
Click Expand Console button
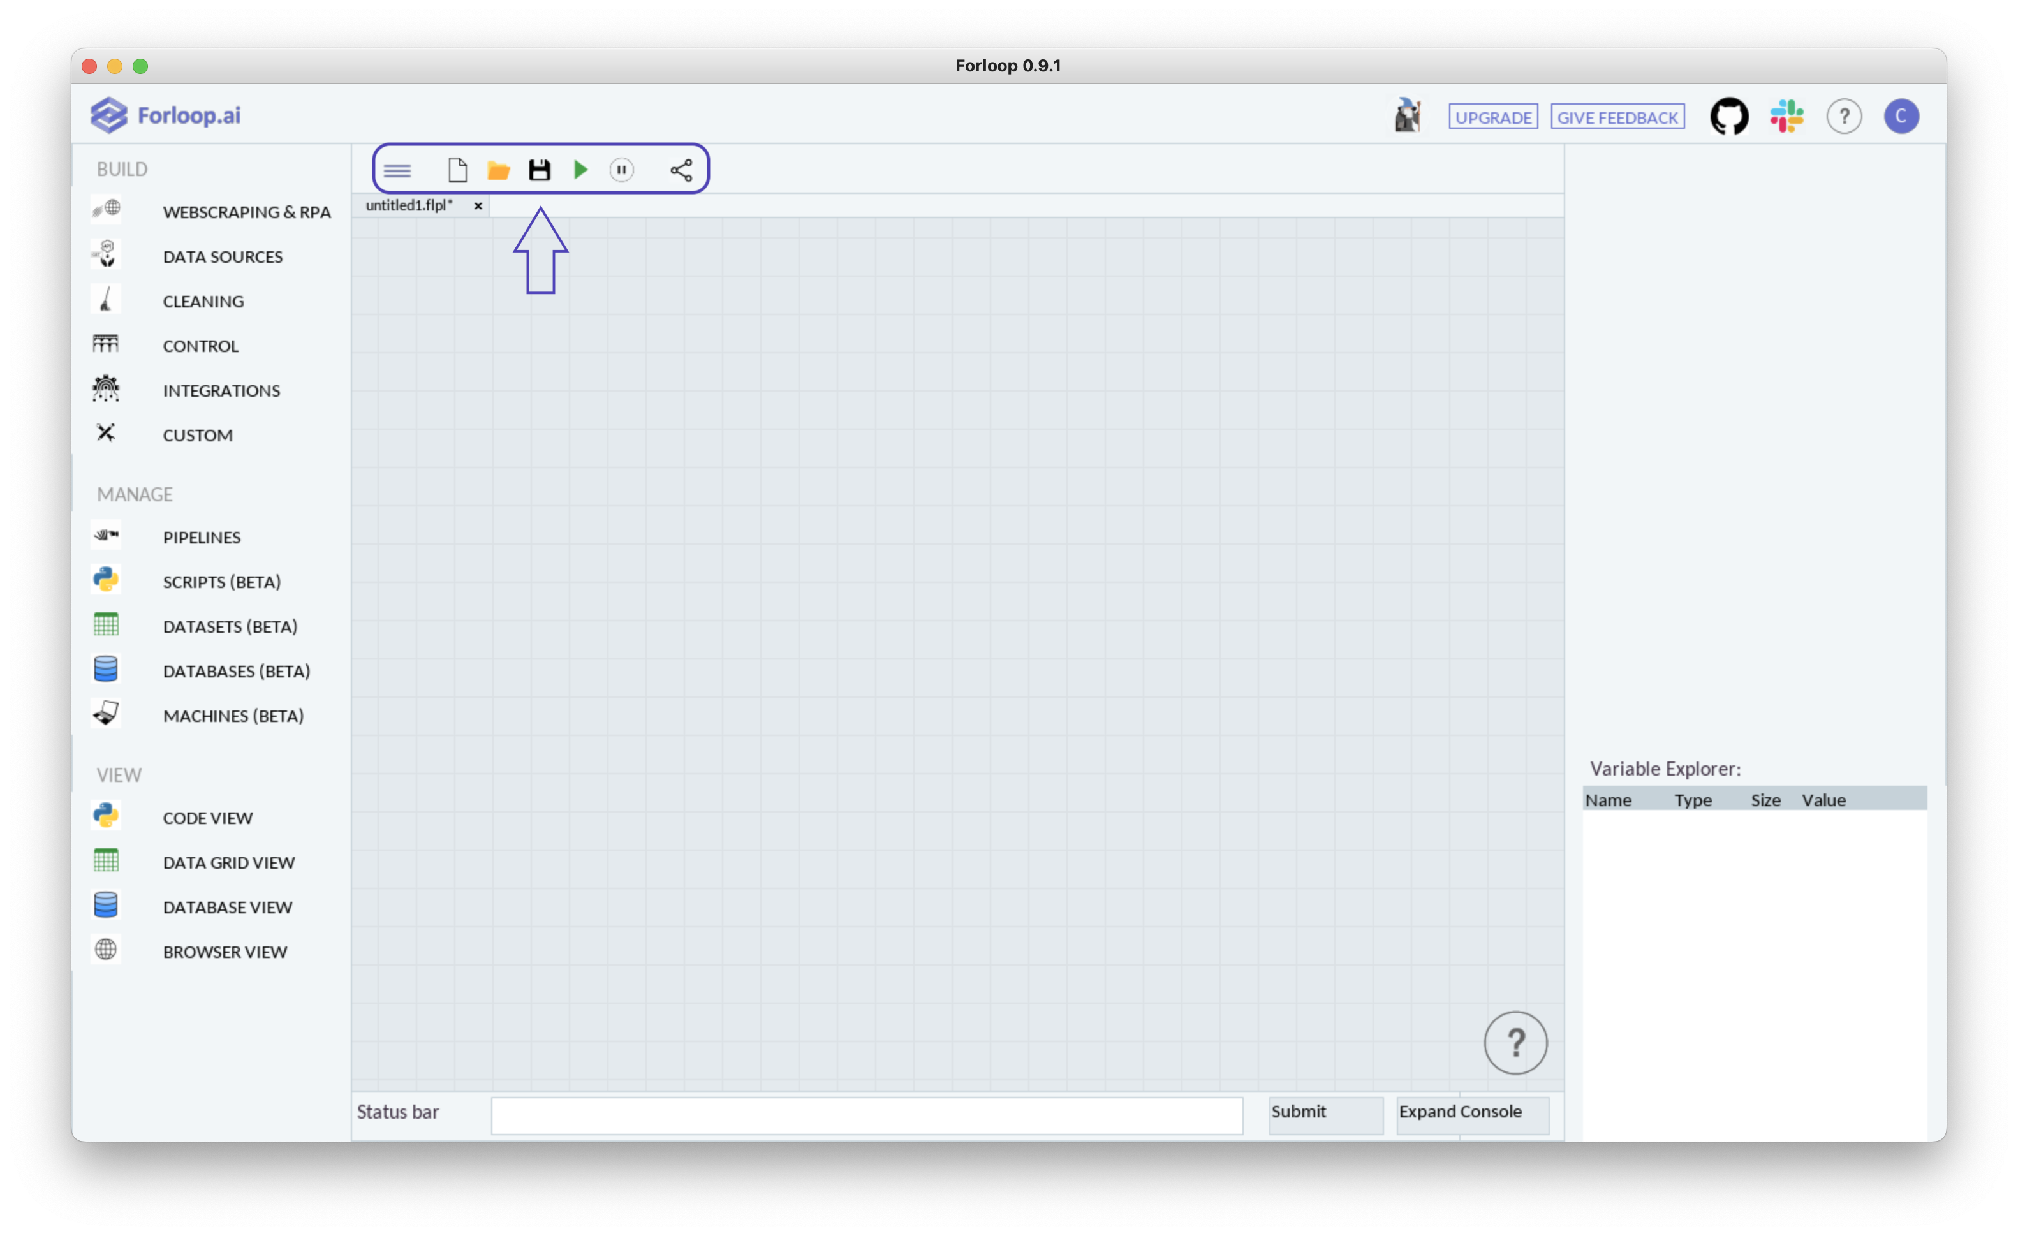pyautogui.click(x=1473, y=1115)
